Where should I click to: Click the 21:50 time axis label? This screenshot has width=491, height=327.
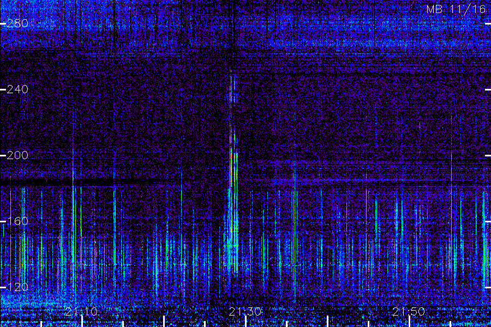[x=409, y=312]
